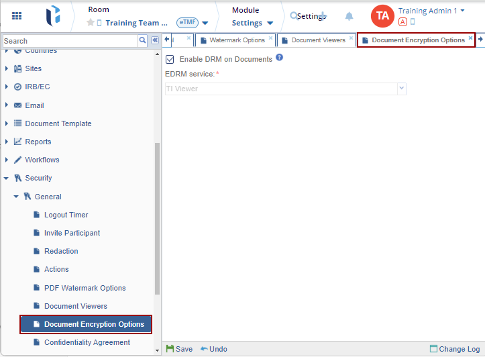Viewport: 485px width, 357px height.
Task: Toggle Enable DRM on Documents checkbox
Action: [x=170, y=59]
